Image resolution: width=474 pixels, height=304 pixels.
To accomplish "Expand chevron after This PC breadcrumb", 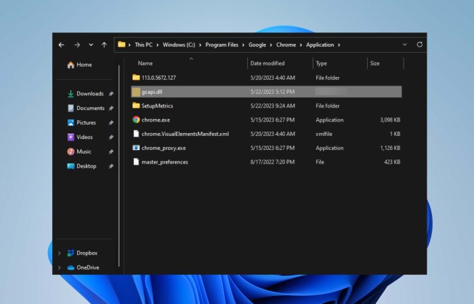I will (x=158, y=45).
